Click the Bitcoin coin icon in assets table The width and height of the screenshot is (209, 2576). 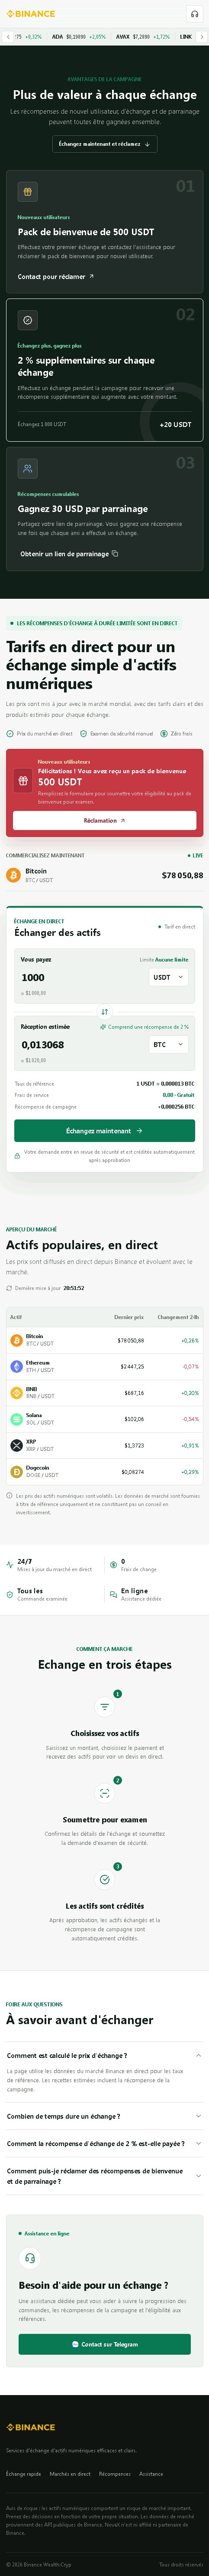point(16,1340)
